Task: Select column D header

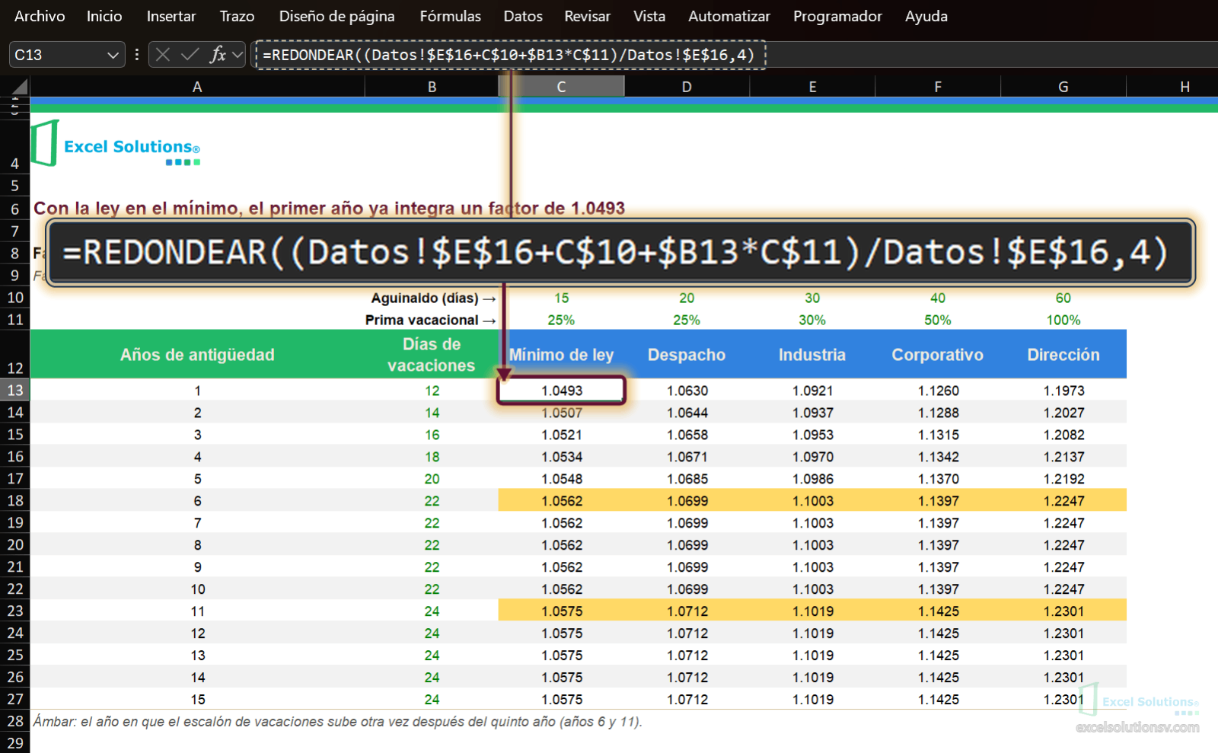Action: 687,87
